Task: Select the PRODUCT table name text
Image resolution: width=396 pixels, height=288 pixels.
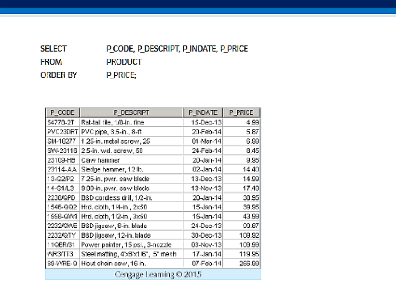Action: 124,62
